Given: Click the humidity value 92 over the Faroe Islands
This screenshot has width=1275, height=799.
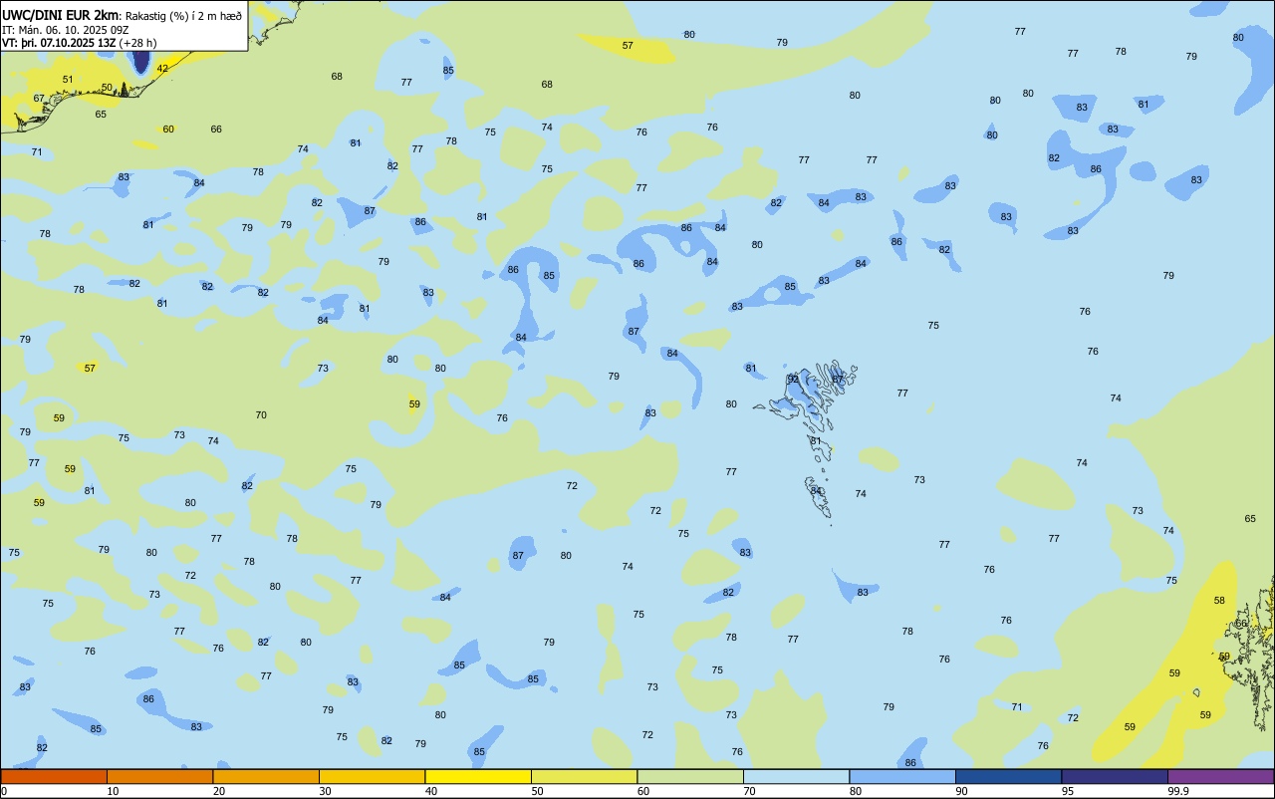Looking at the screenshot, I should 793,380.
